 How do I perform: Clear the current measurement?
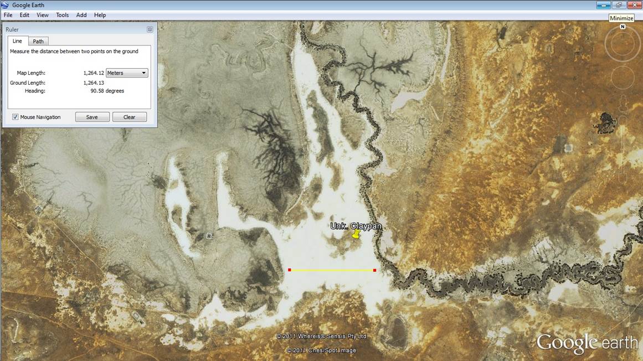click(x=129, y=116)
